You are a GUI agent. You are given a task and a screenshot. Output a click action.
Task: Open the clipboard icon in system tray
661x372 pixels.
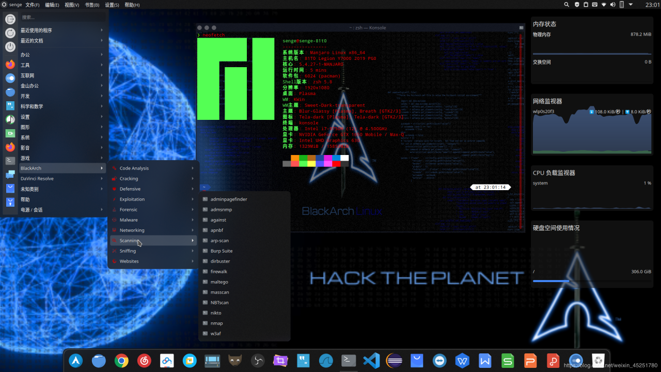point(586,5)
